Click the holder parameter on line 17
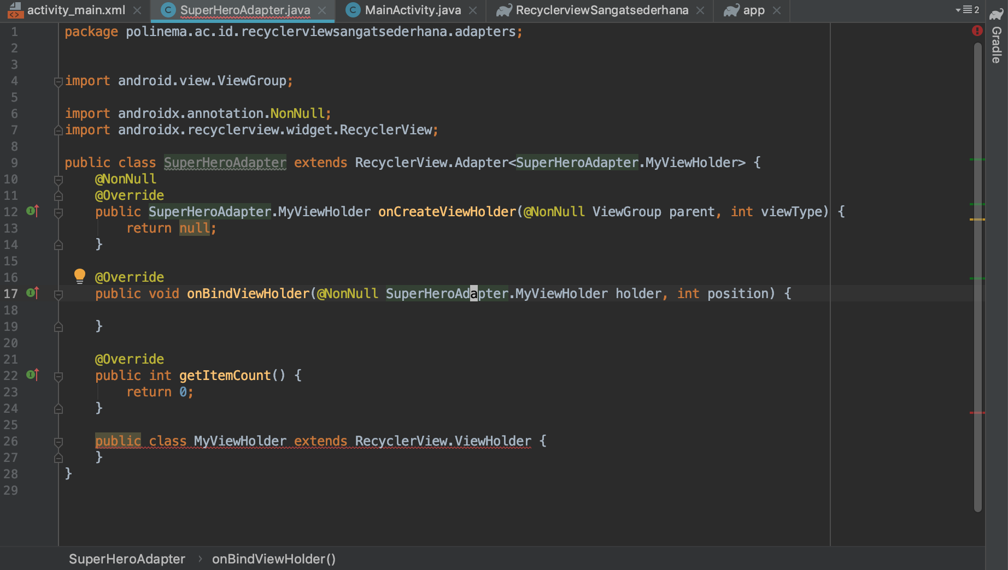 [638, 294]
